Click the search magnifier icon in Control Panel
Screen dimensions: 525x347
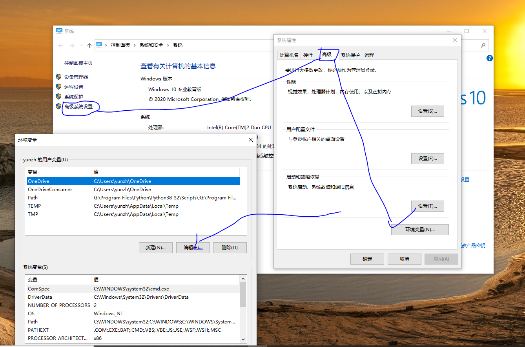483,45
